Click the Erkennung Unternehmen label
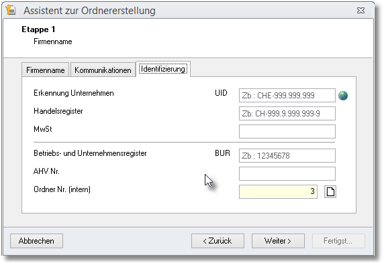This screenshot has height=265, width=384. 74,93
